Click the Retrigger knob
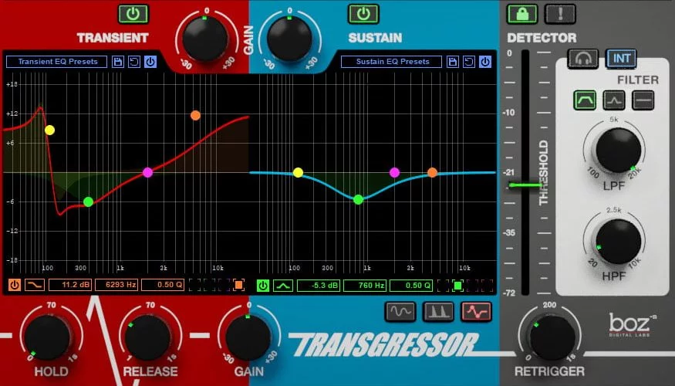 pos(553,338)
